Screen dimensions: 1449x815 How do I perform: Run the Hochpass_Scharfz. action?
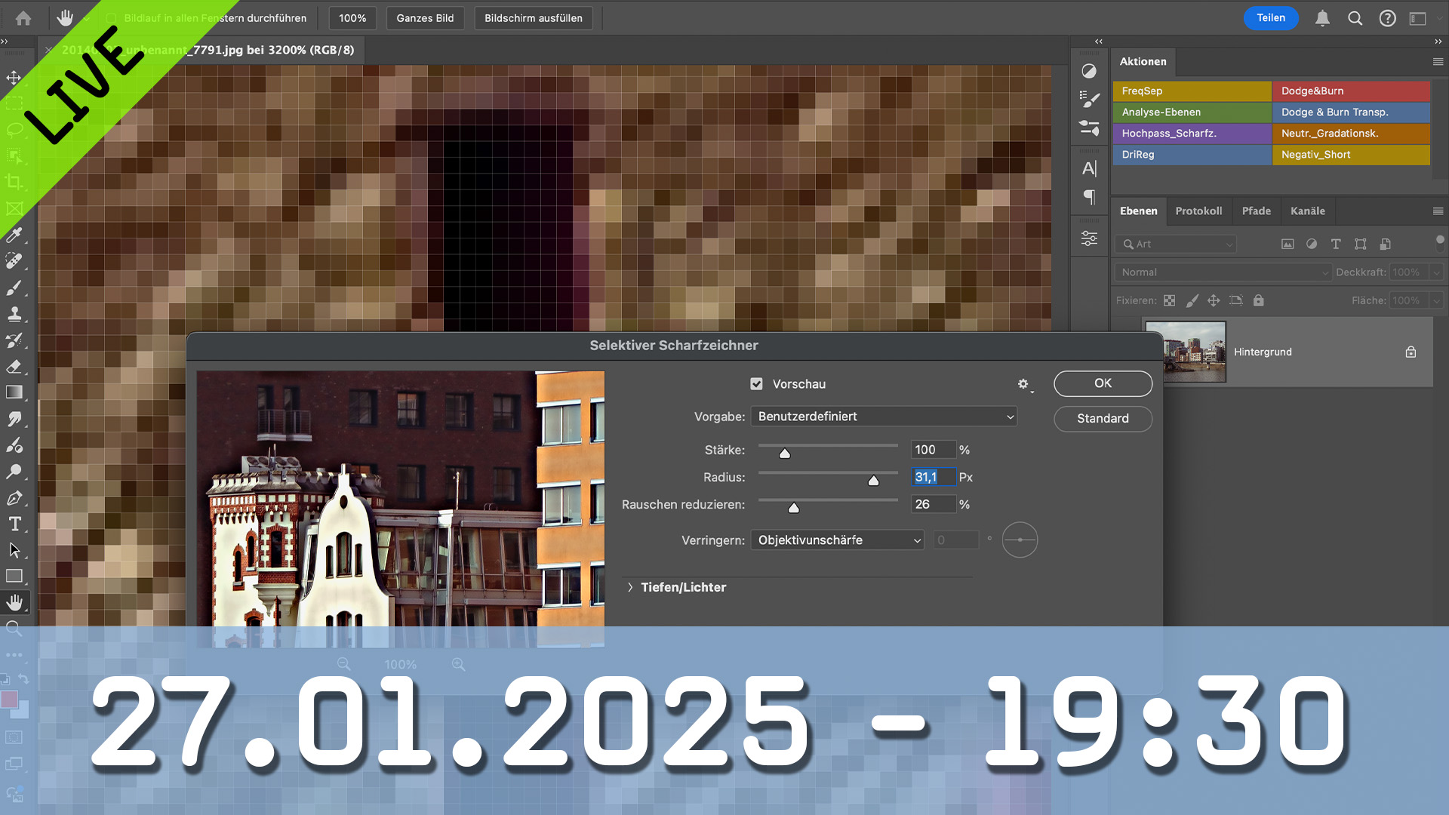point(1192,134)
